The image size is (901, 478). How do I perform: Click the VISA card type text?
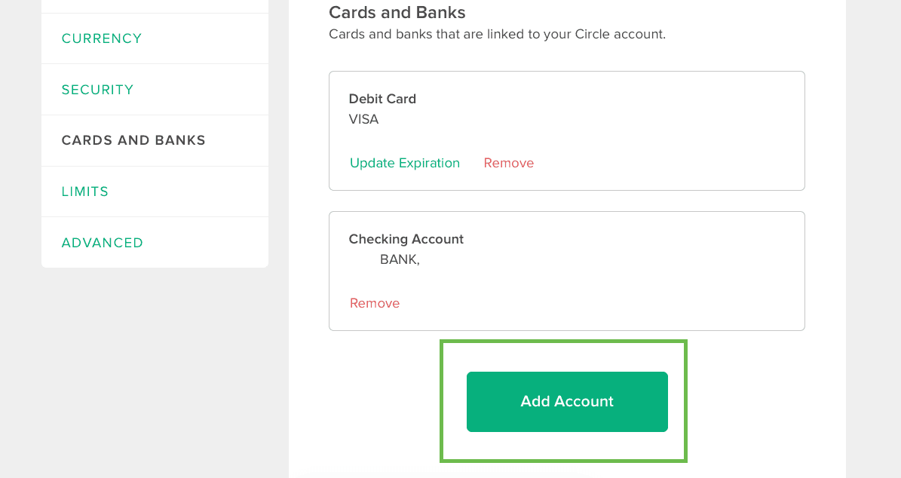[x=363, y=119]
